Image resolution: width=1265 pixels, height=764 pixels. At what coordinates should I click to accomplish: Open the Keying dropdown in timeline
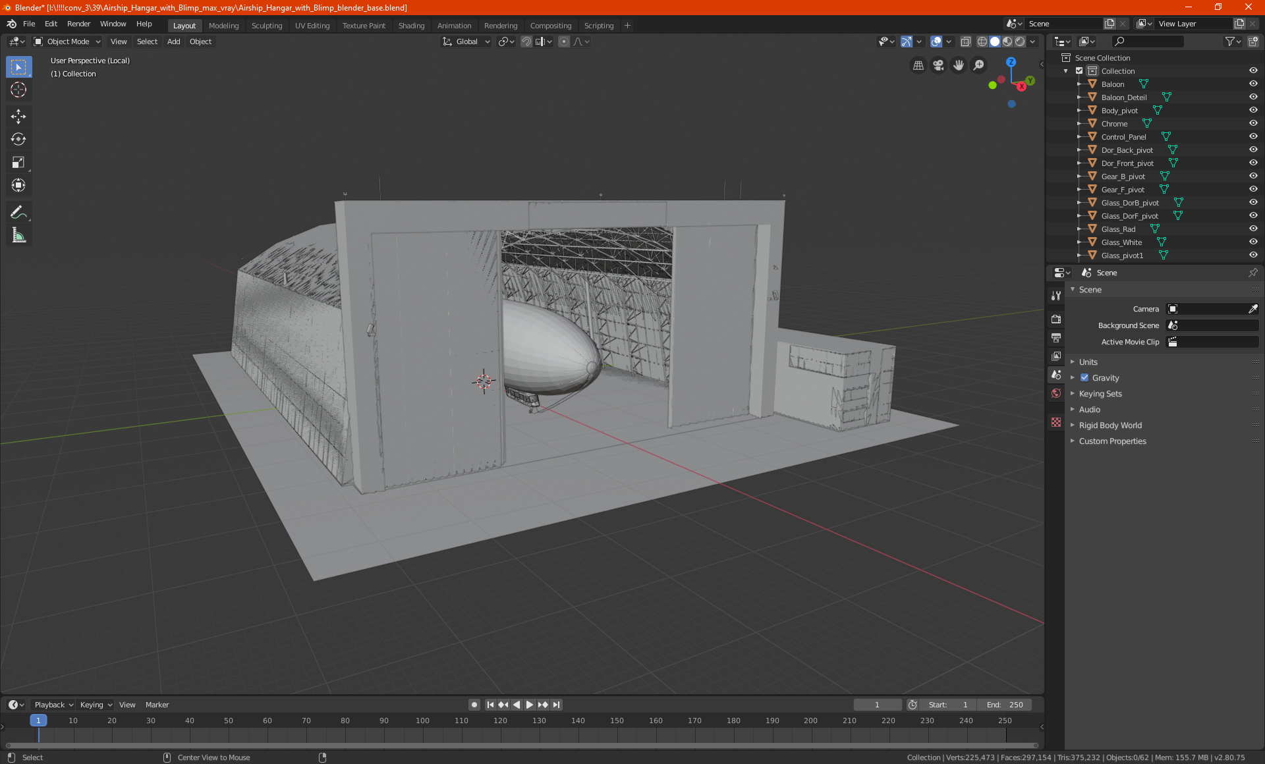pyautogui.click(x=96, y=705)
